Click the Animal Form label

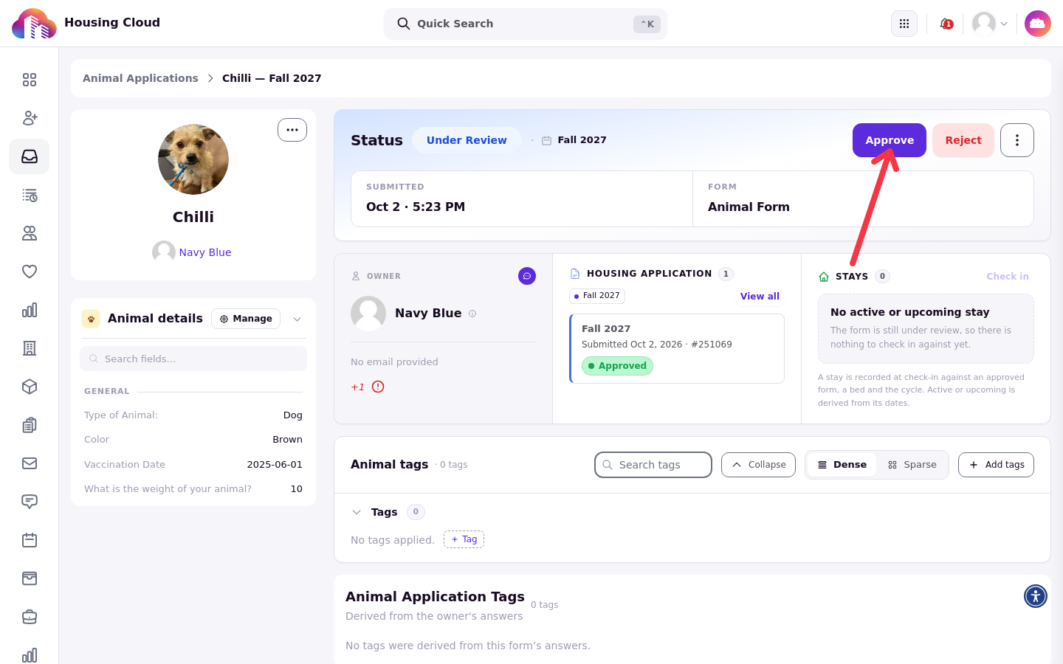coord(749,207)
